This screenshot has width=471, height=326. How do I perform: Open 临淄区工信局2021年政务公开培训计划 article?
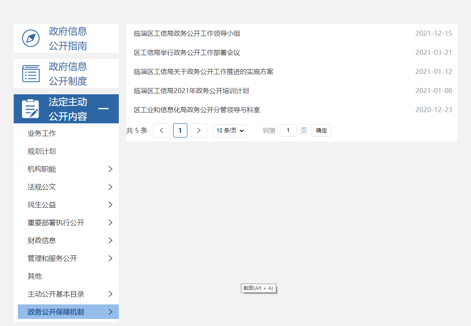[191, 91]
